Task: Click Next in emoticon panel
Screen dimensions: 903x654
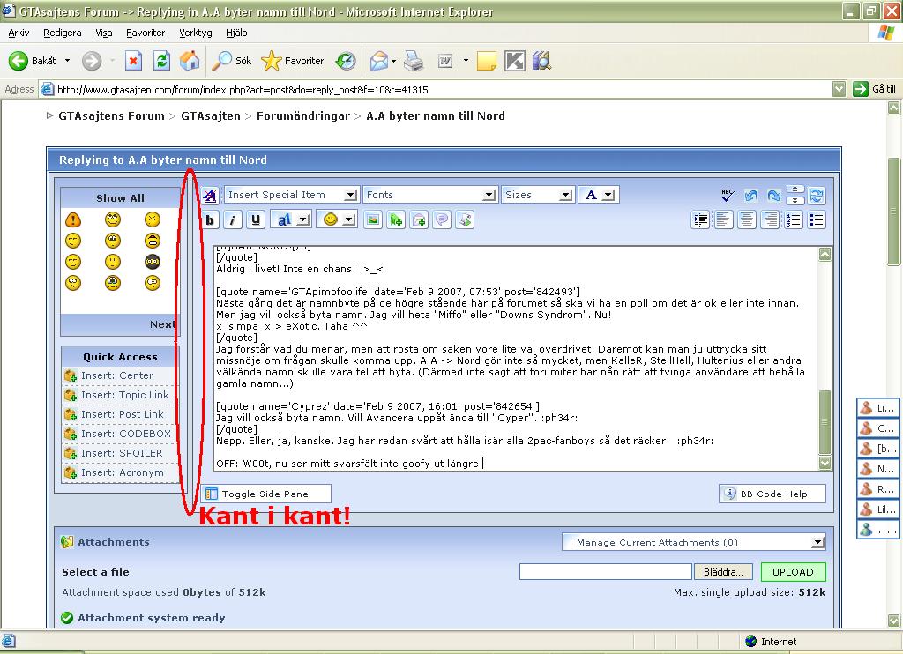Action: point(162,324)
